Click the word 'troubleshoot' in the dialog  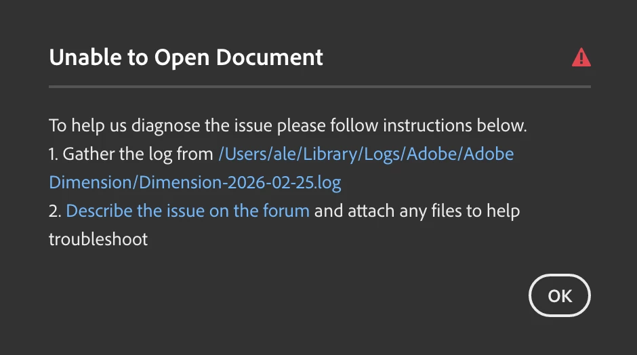click(x=98, y=239)
